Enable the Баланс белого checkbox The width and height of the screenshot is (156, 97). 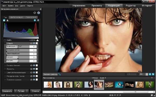point(37,65)
